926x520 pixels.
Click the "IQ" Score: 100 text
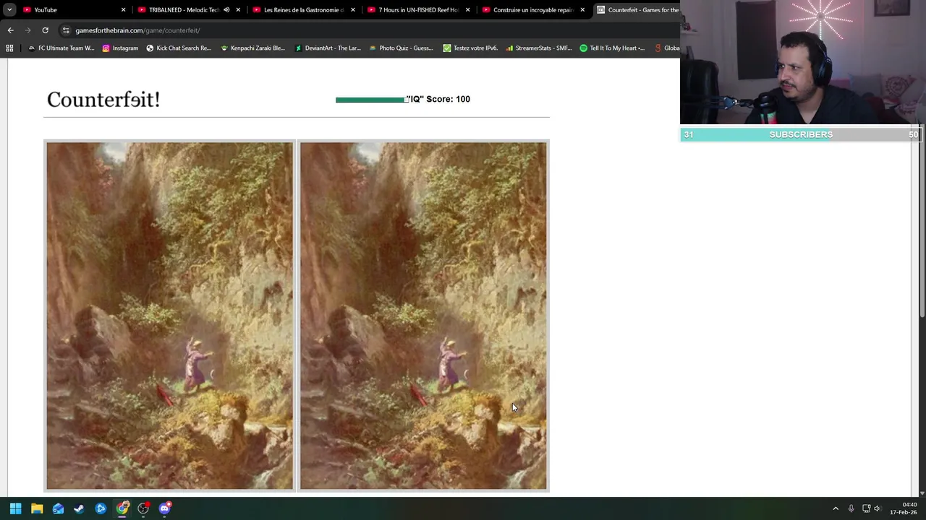point(438,99)
